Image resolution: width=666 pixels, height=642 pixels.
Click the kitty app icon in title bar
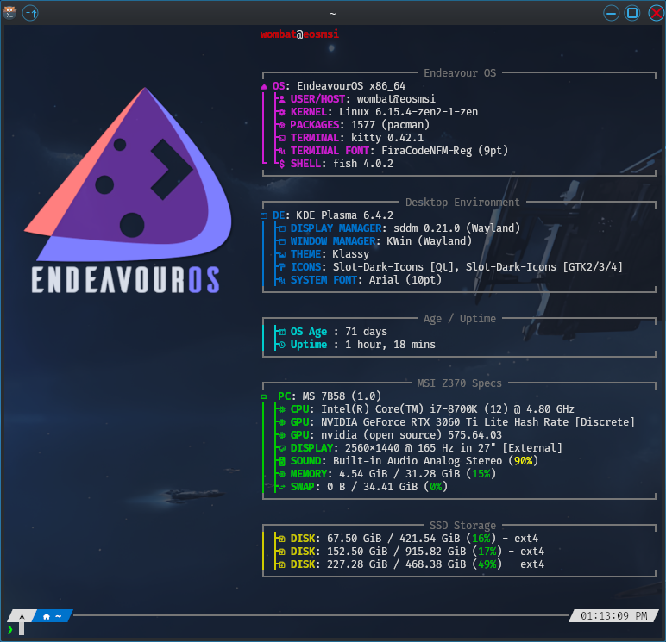click(10, 13)
